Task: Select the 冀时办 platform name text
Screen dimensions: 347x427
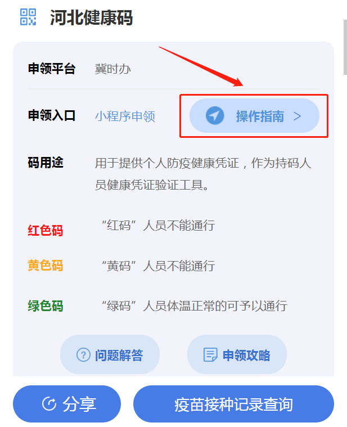Action: point(112,69)
